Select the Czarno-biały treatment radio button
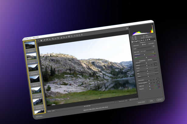This screenshot has height=124, width=187. click(x=147, y=44)
